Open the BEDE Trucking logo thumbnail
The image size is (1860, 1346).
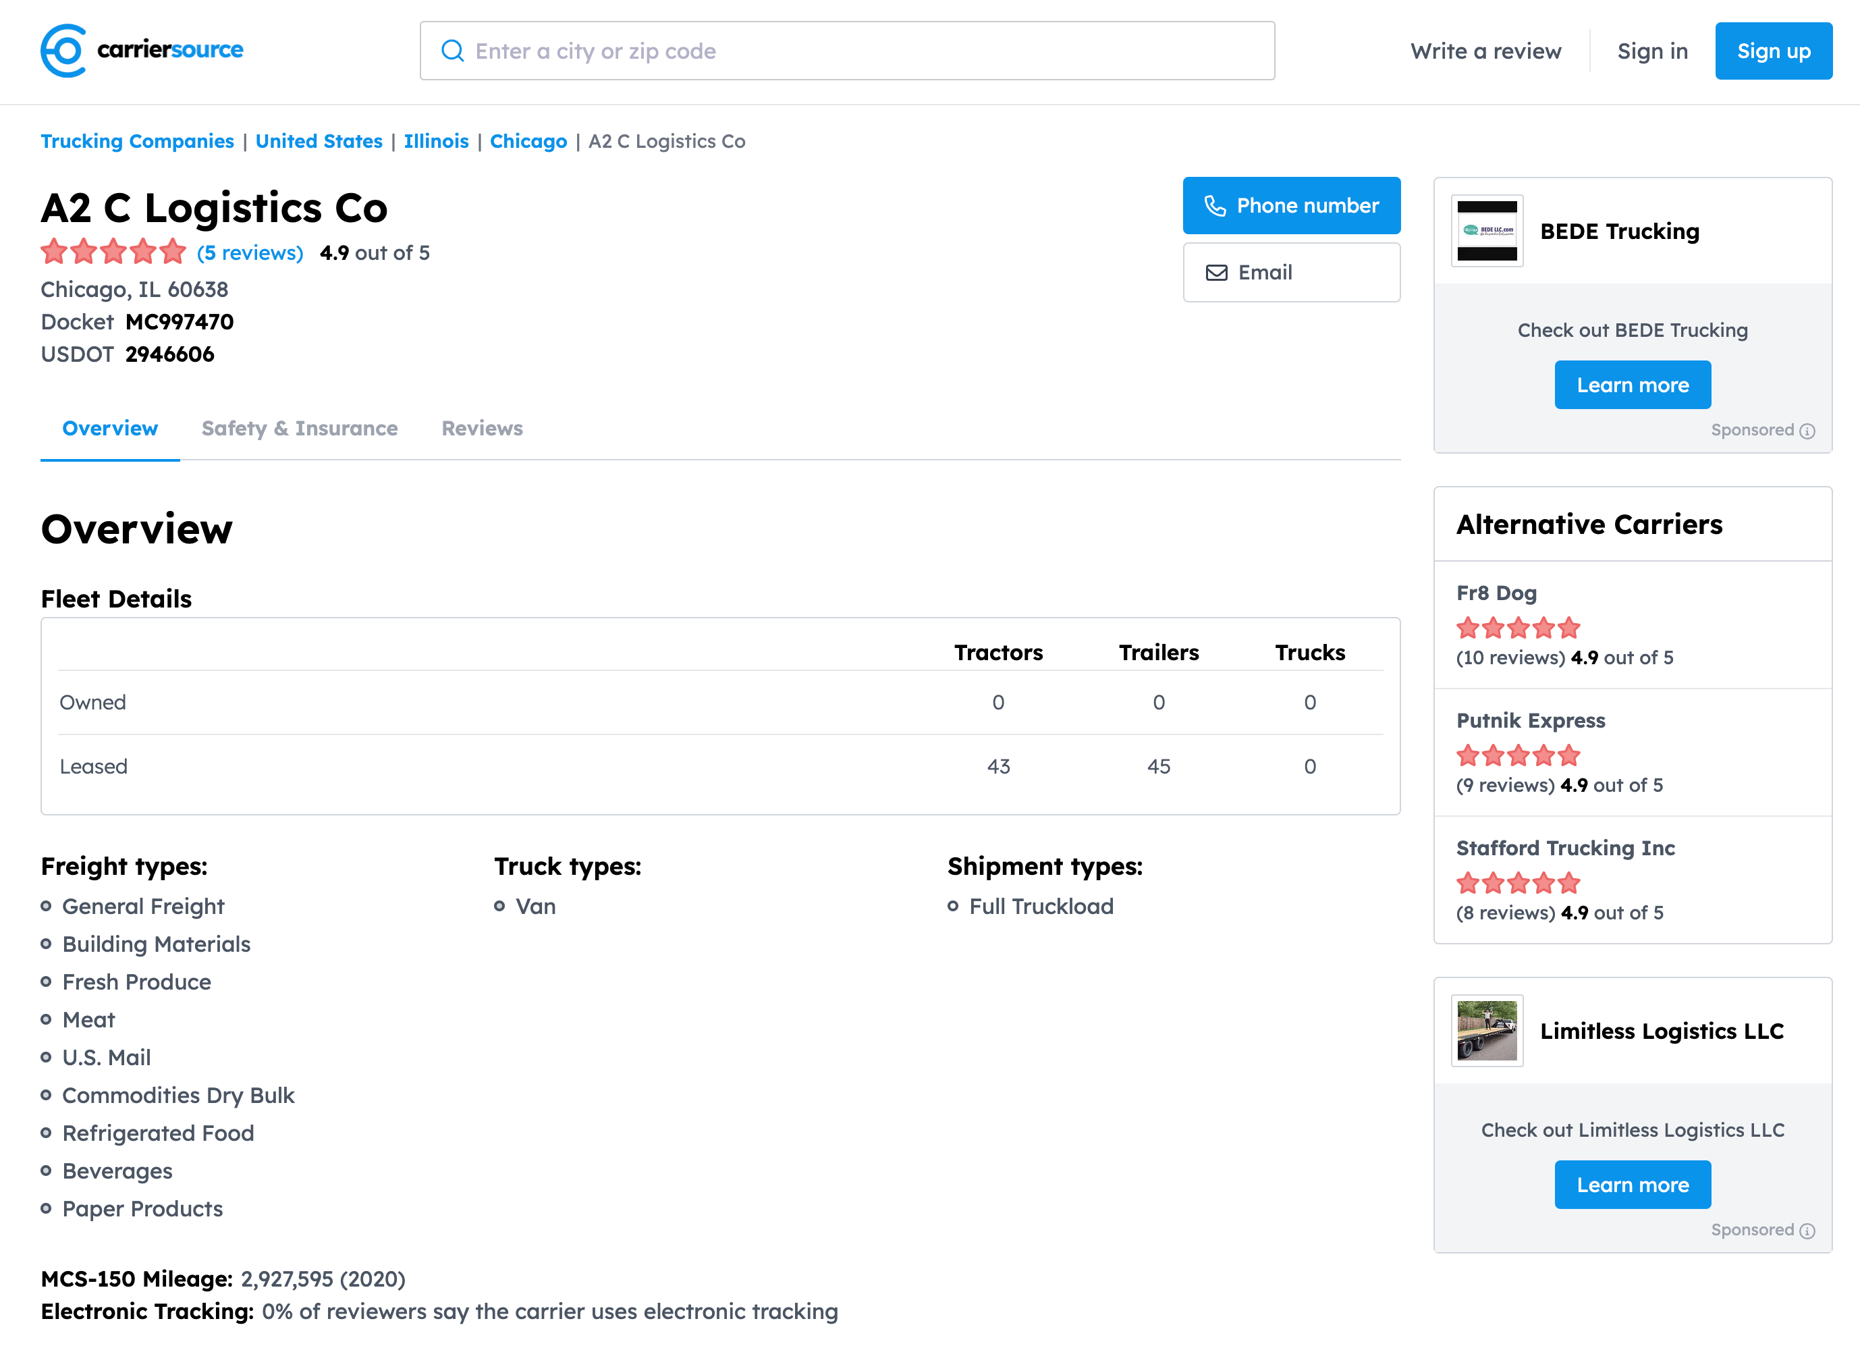[1487, 232]
